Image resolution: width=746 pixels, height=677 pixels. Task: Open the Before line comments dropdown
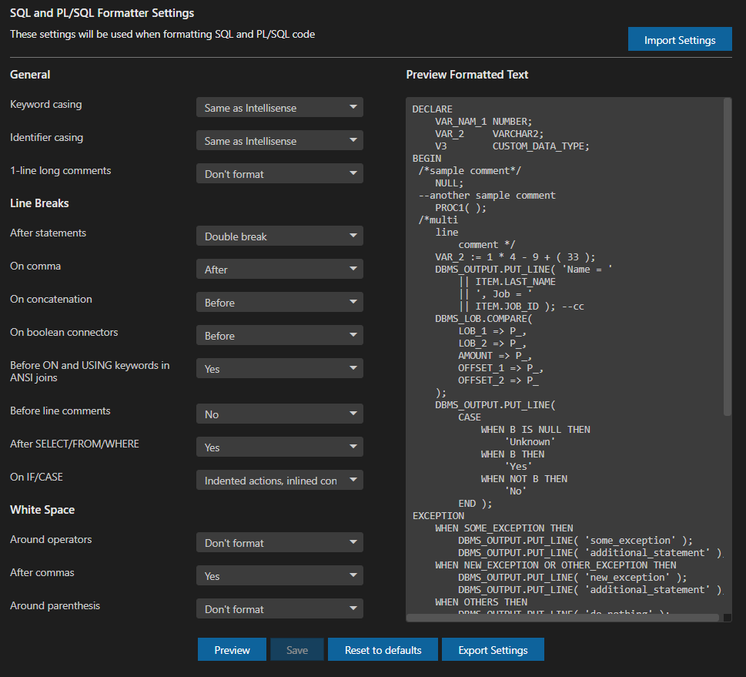coord(279,414)
